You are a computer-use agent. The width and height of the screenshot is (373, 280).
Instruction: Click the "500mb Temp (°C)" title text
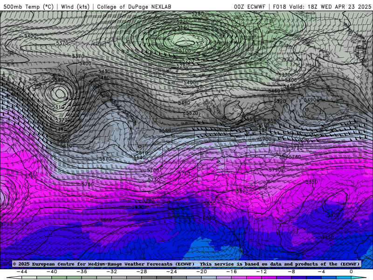[x=28, y=7]
